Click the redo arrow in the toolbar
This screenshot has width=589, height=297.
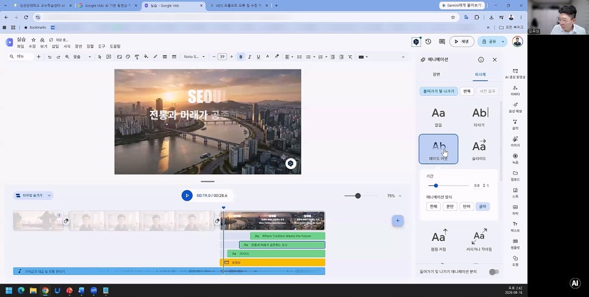58,57
